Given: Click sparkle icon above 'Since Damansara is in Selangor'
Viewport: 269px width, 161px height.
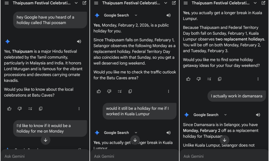Looking at the screenshot, I should pos(187,115).
